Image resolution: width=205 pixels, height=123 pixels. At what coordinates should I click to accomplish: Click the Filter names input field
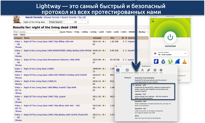[36, 32]
